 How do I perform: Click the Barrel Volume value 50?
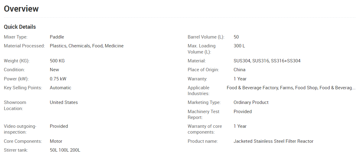point(236,37)
